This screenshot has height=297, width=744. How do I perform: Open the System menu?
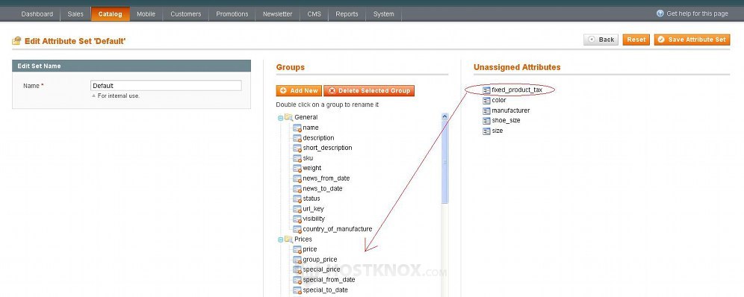click(x=383, y=14)
